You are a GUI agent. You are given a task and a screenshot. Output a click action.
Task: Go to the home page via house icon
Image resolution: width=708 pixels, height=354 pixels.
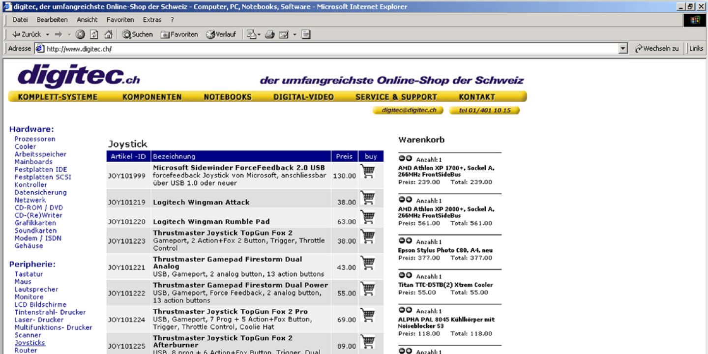pyautogui.click(x=108, y=34)
